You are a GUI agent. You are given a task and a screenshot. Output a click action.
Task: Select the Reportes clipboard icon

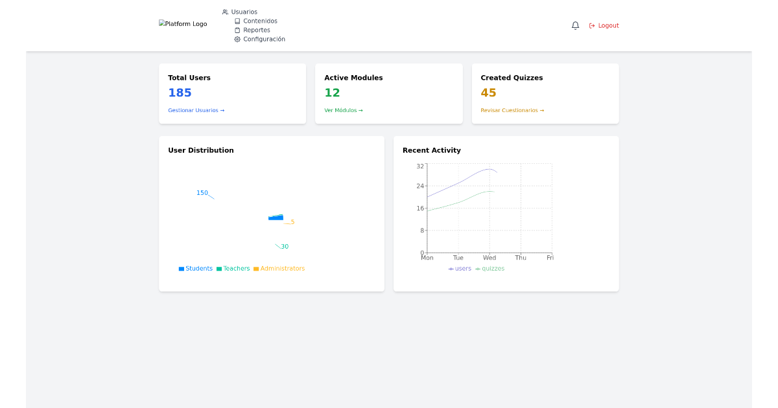pos(237,30)
